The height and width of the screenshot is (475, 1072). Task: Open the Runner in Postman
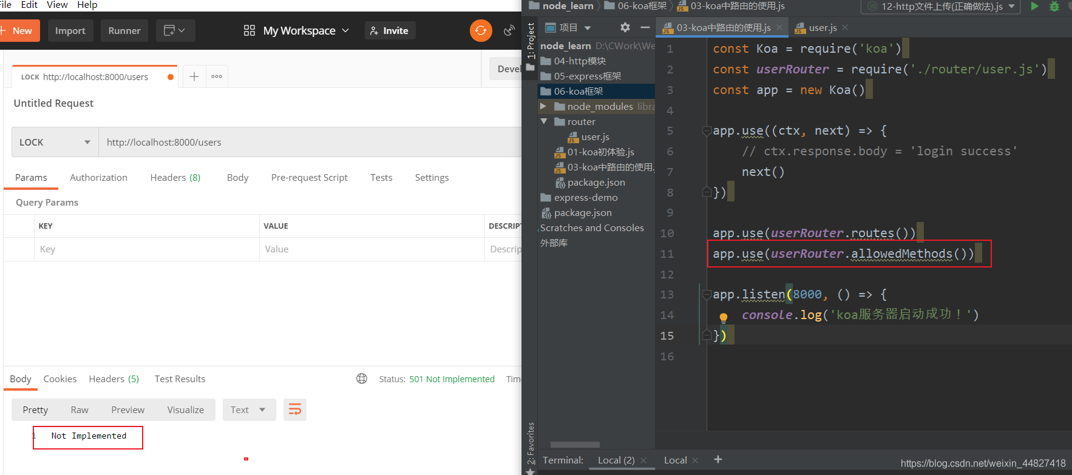click(124, 30)
